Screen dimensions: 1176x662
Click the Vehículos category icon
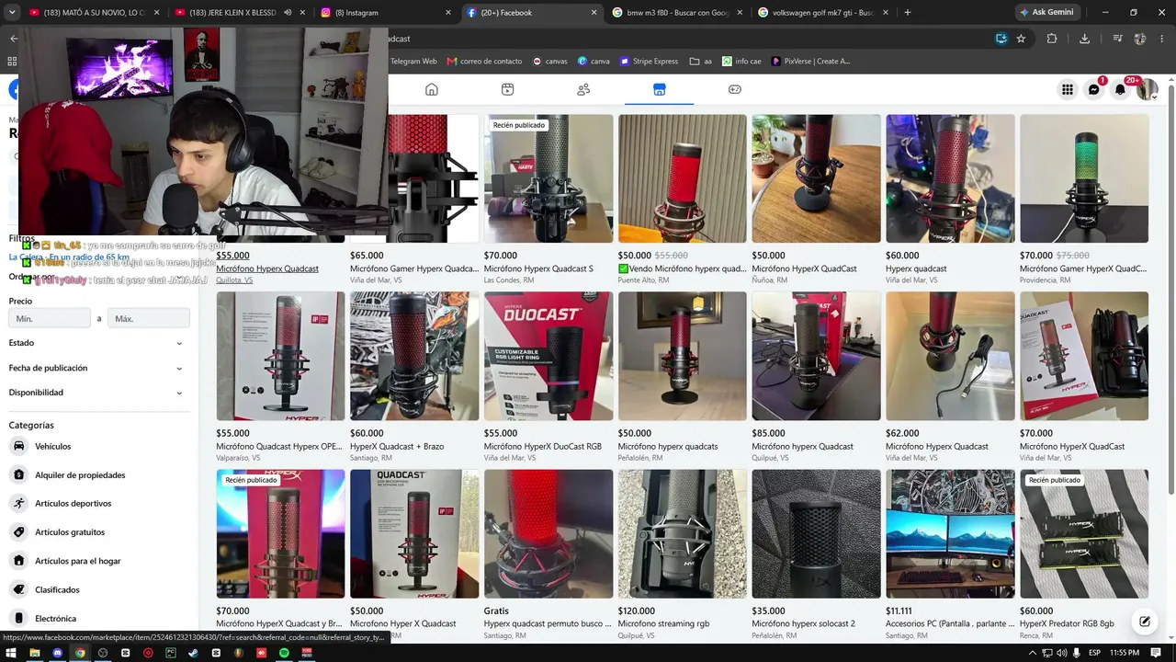[18, 446]
